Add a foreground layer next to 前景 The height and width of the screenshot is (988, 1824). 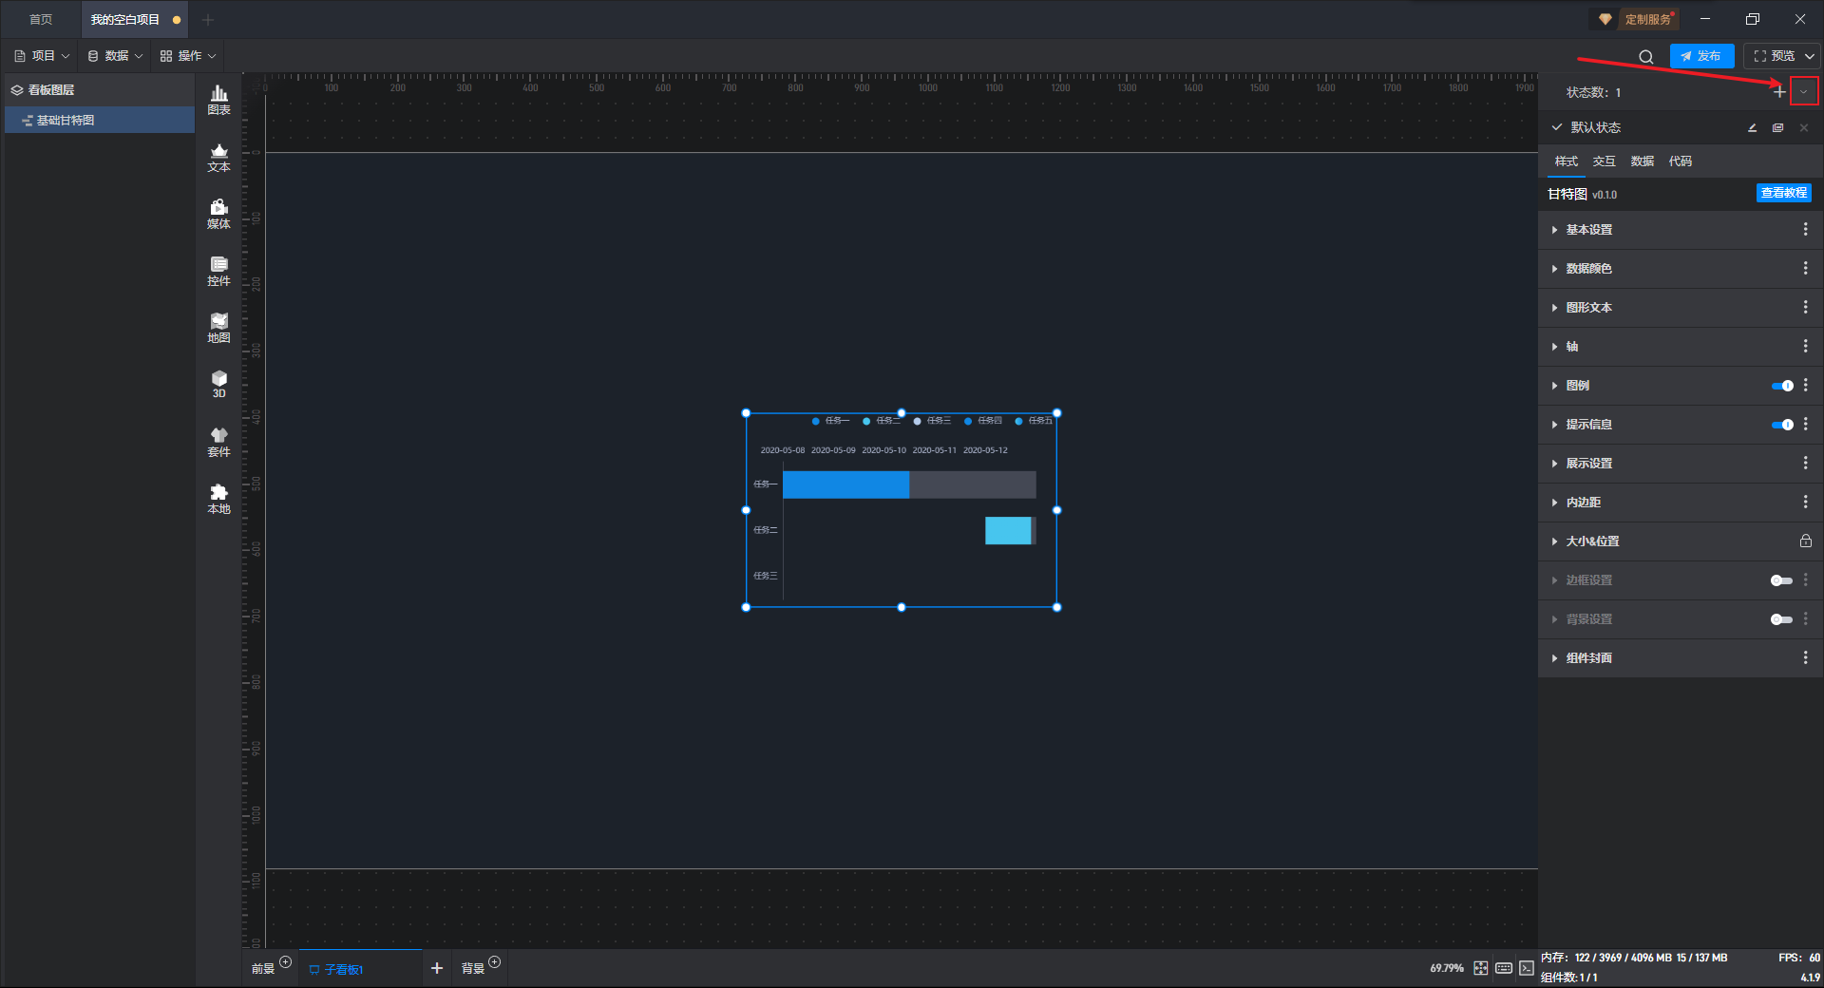coord(285,962)
